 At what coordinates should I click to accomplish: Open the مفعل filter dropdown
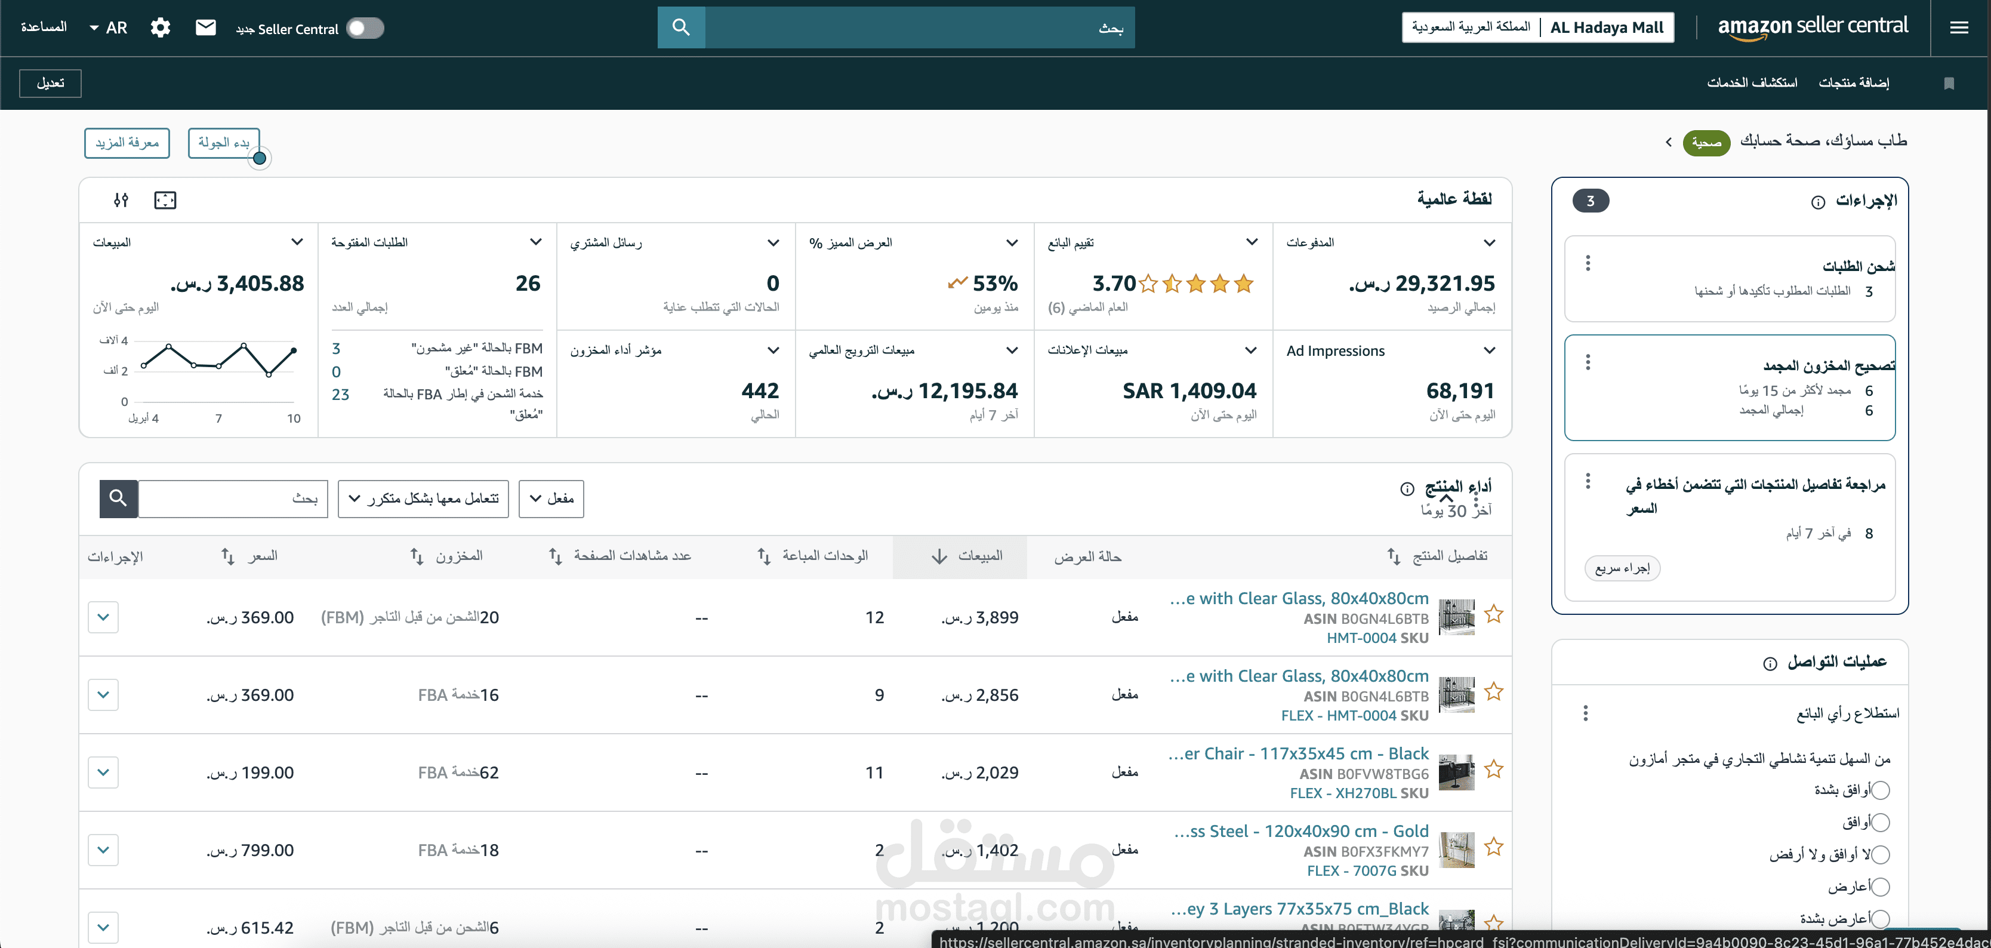pyautogui.click(x=551, y=498)
